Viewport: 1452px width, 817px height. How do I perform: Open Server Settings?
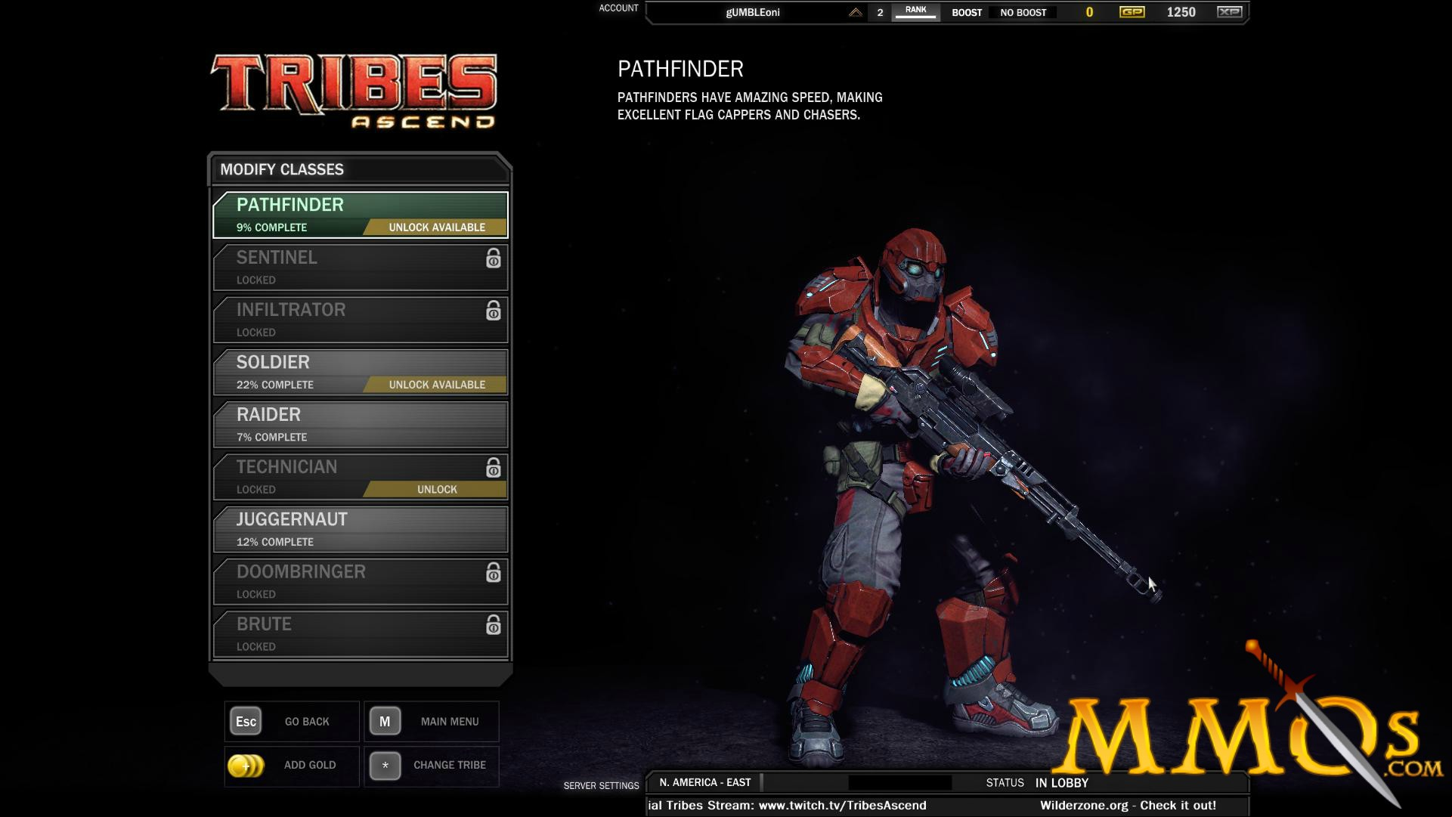tap(601, 786)
